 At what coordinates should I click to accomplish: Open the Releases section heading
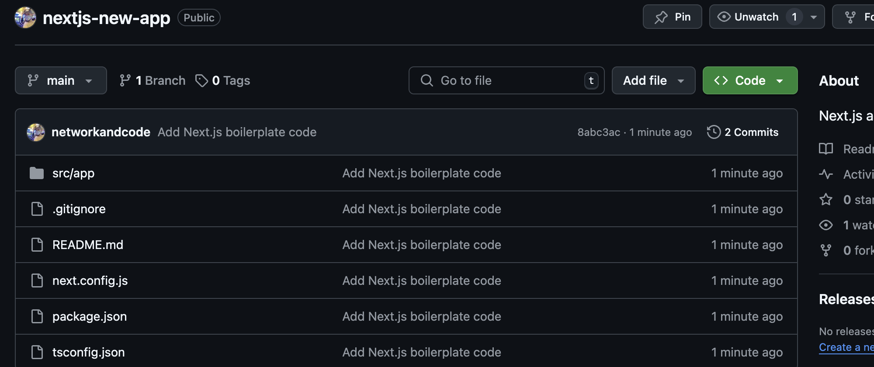pos(846,299)
